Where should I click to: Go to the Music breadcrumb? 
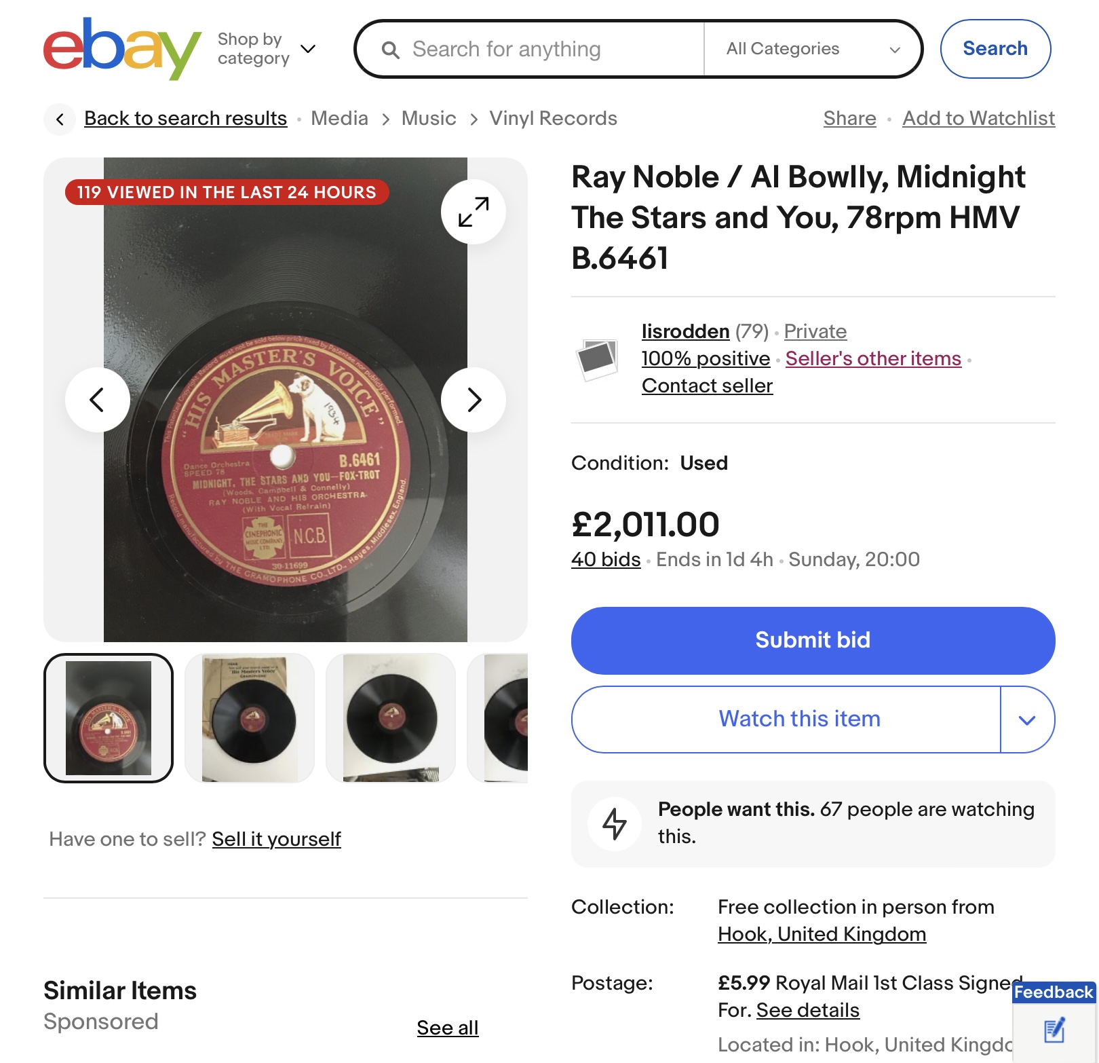click(428, 119)
